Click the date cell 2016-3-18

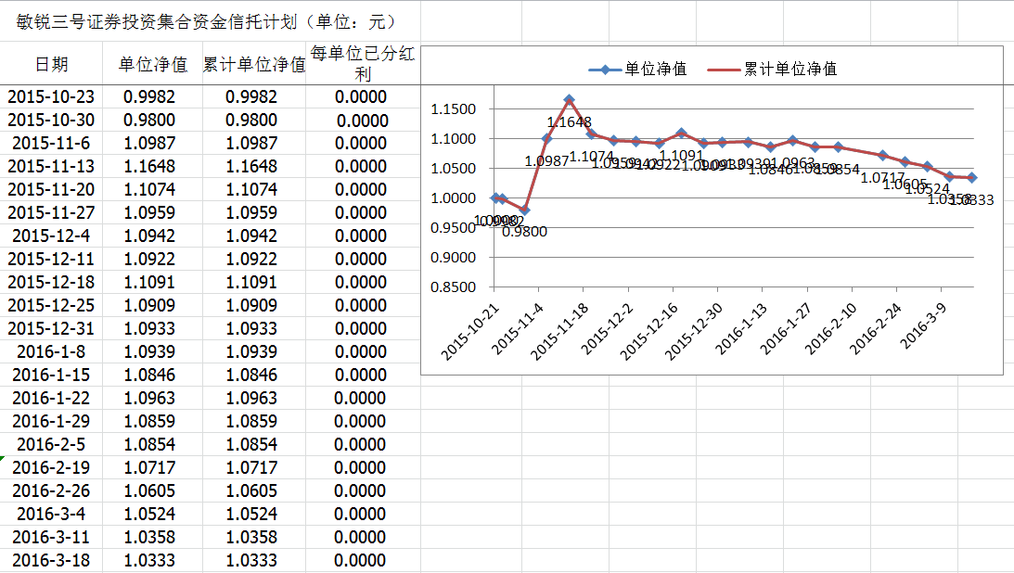point(51,561)
